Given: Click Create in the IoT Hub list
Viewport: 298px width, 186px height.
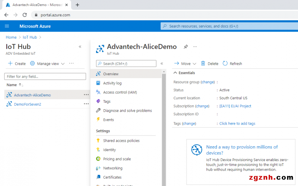Looking at the screenshot, I should coord(17,64).
